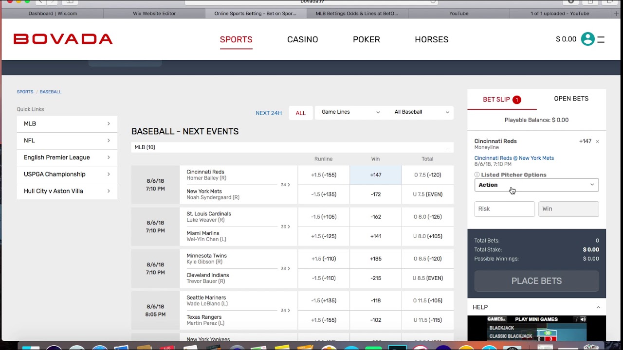Screen dimensions: 623x350
Task: Switch to the HORSES section
Action: [x=432, y=39]
